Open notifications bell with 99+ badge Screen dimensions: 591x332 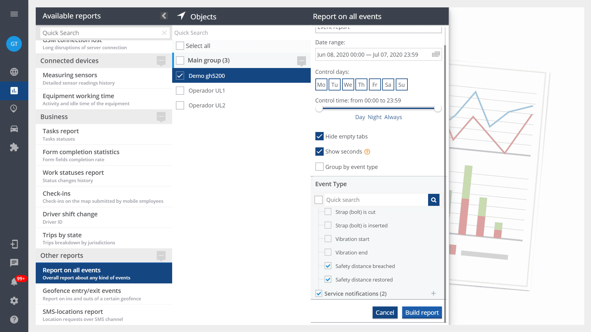(x=14, y=282)
